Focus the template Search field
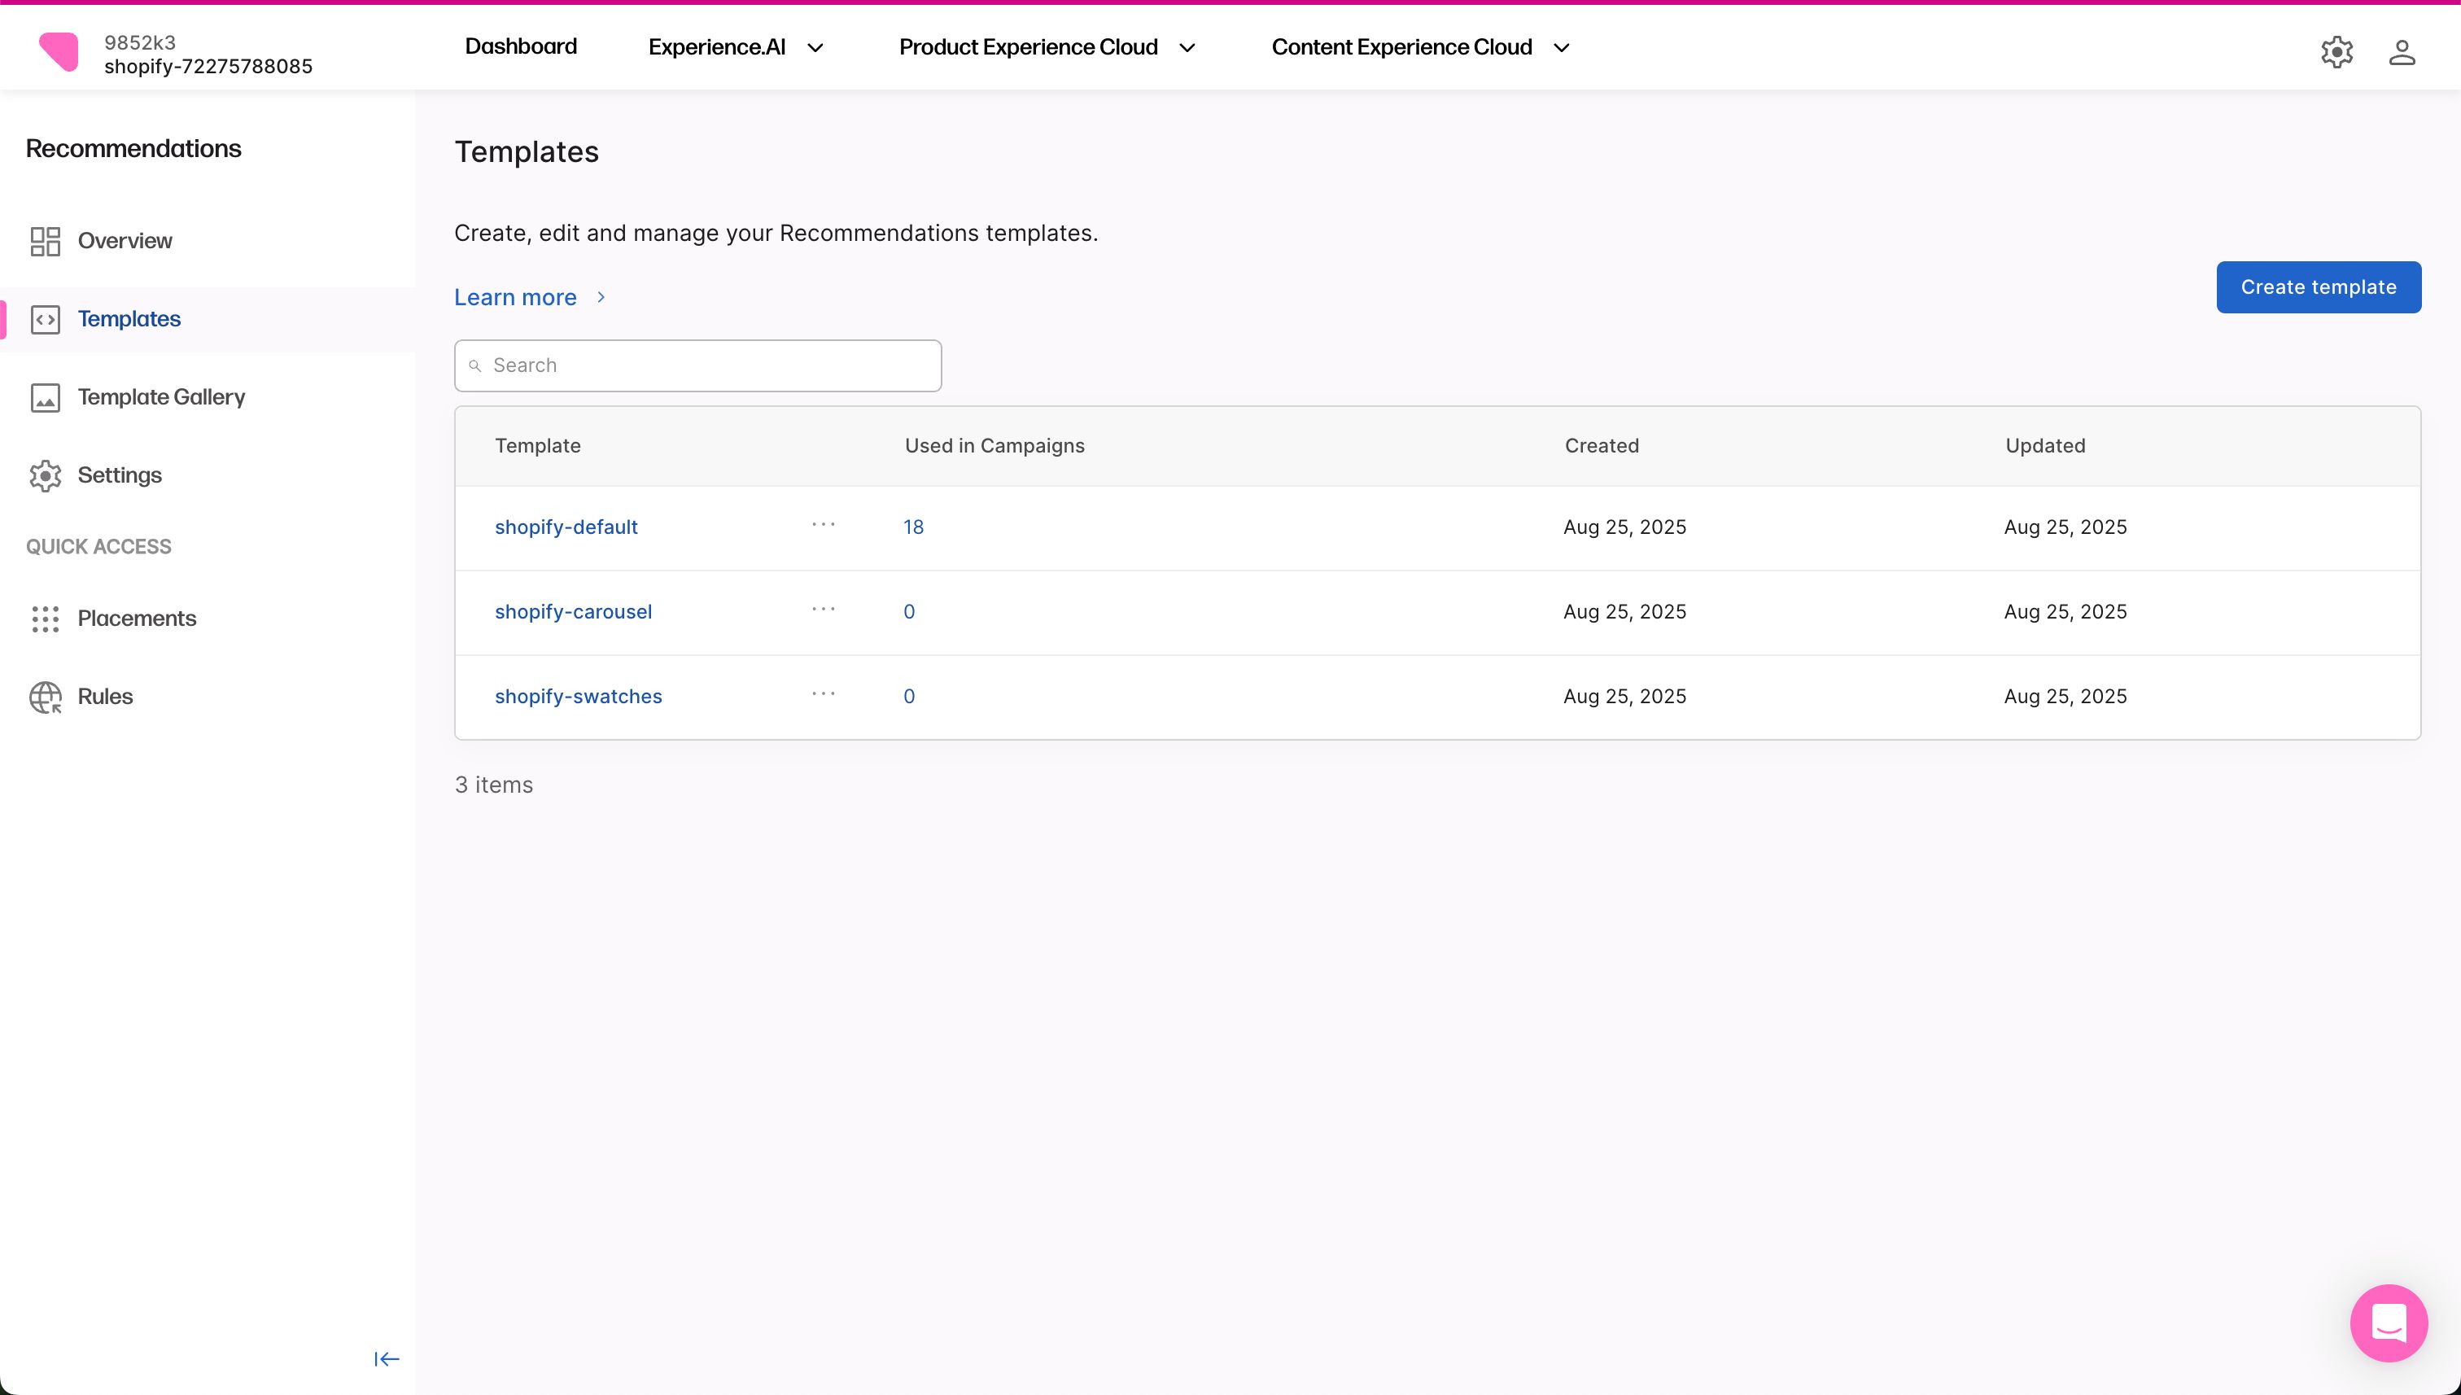Image resolution: width=2461 pixels, height=1395 pixels. click(697, 366)
